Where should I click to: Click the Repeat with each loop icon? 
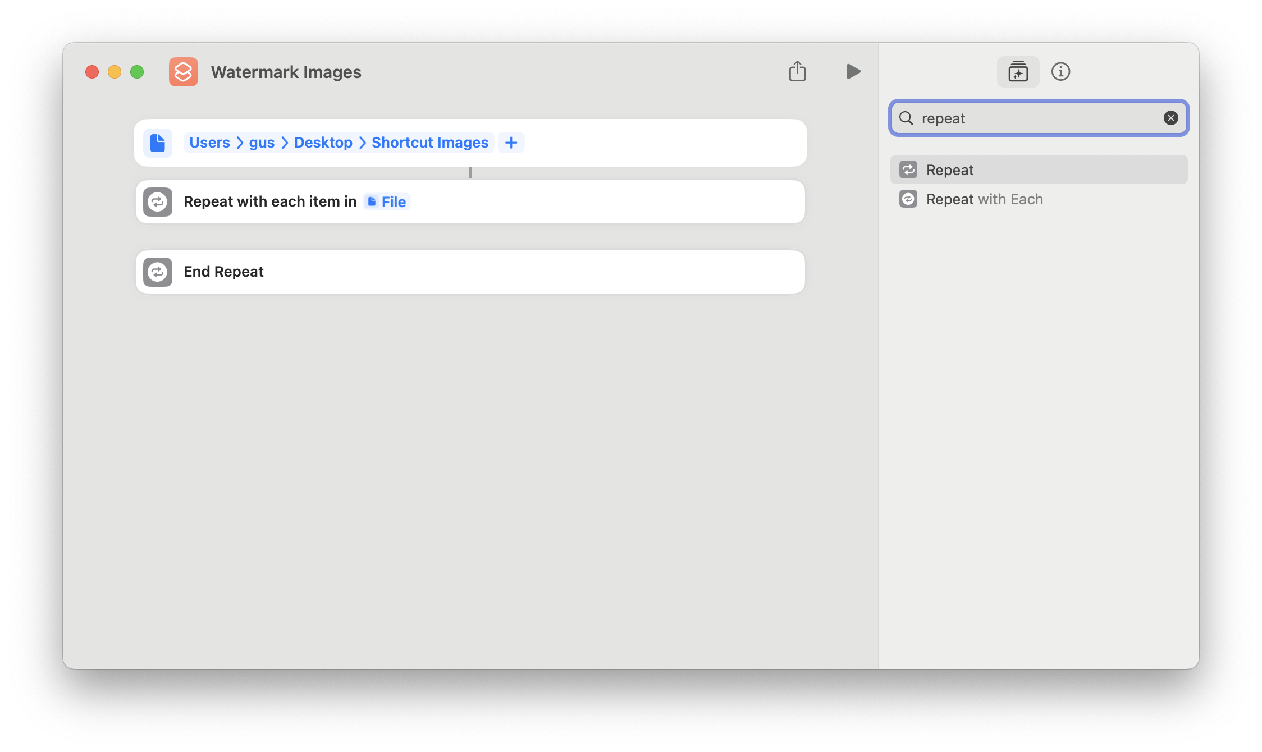pos(158,201)
